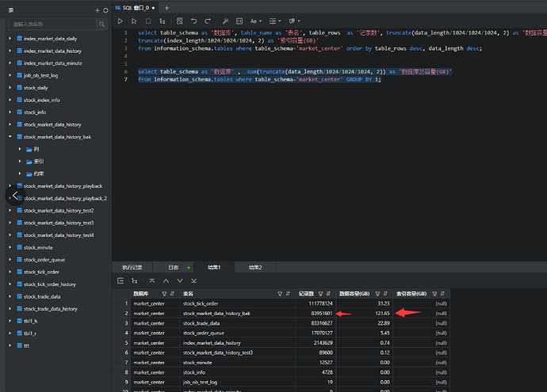The height and width of the screenshot is (392, 547).
Task: Expand the stock_daily table node
Action: (x=10, y=87)
